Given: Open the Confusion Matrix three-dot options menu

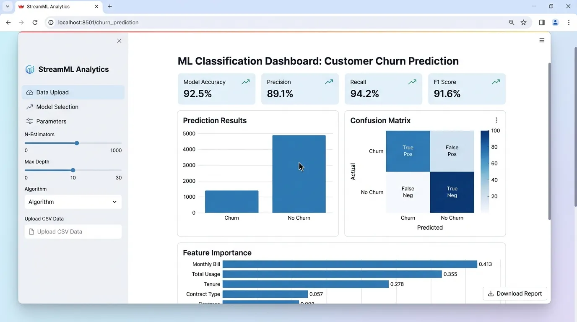Looking at the screenshot, I should [x=496, y=120].
